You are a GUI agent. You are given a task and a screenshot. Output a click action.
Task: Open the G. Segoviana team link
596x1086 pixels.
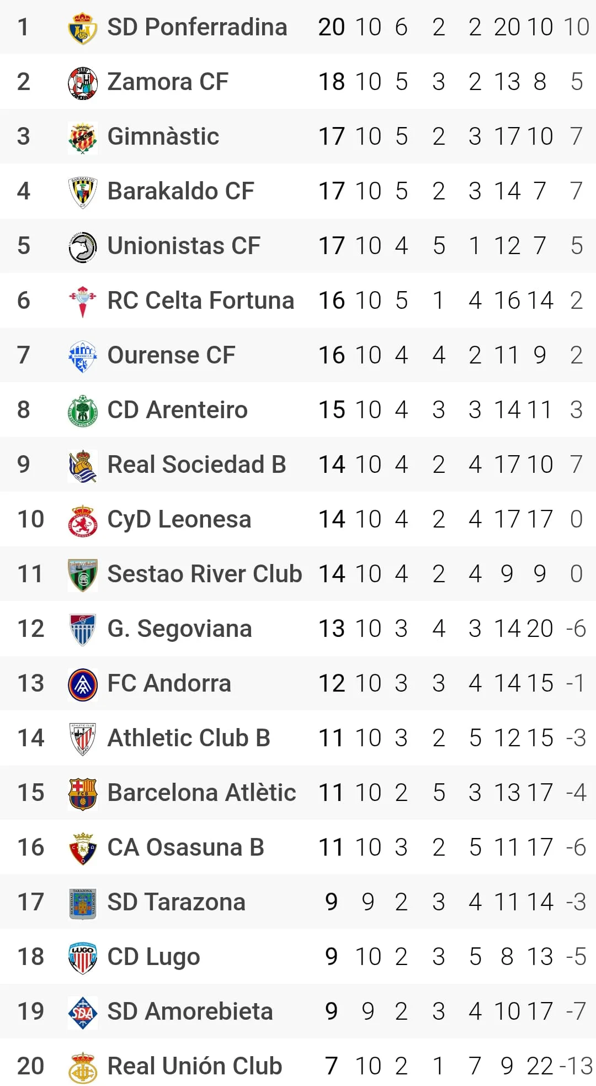(179, 629)
